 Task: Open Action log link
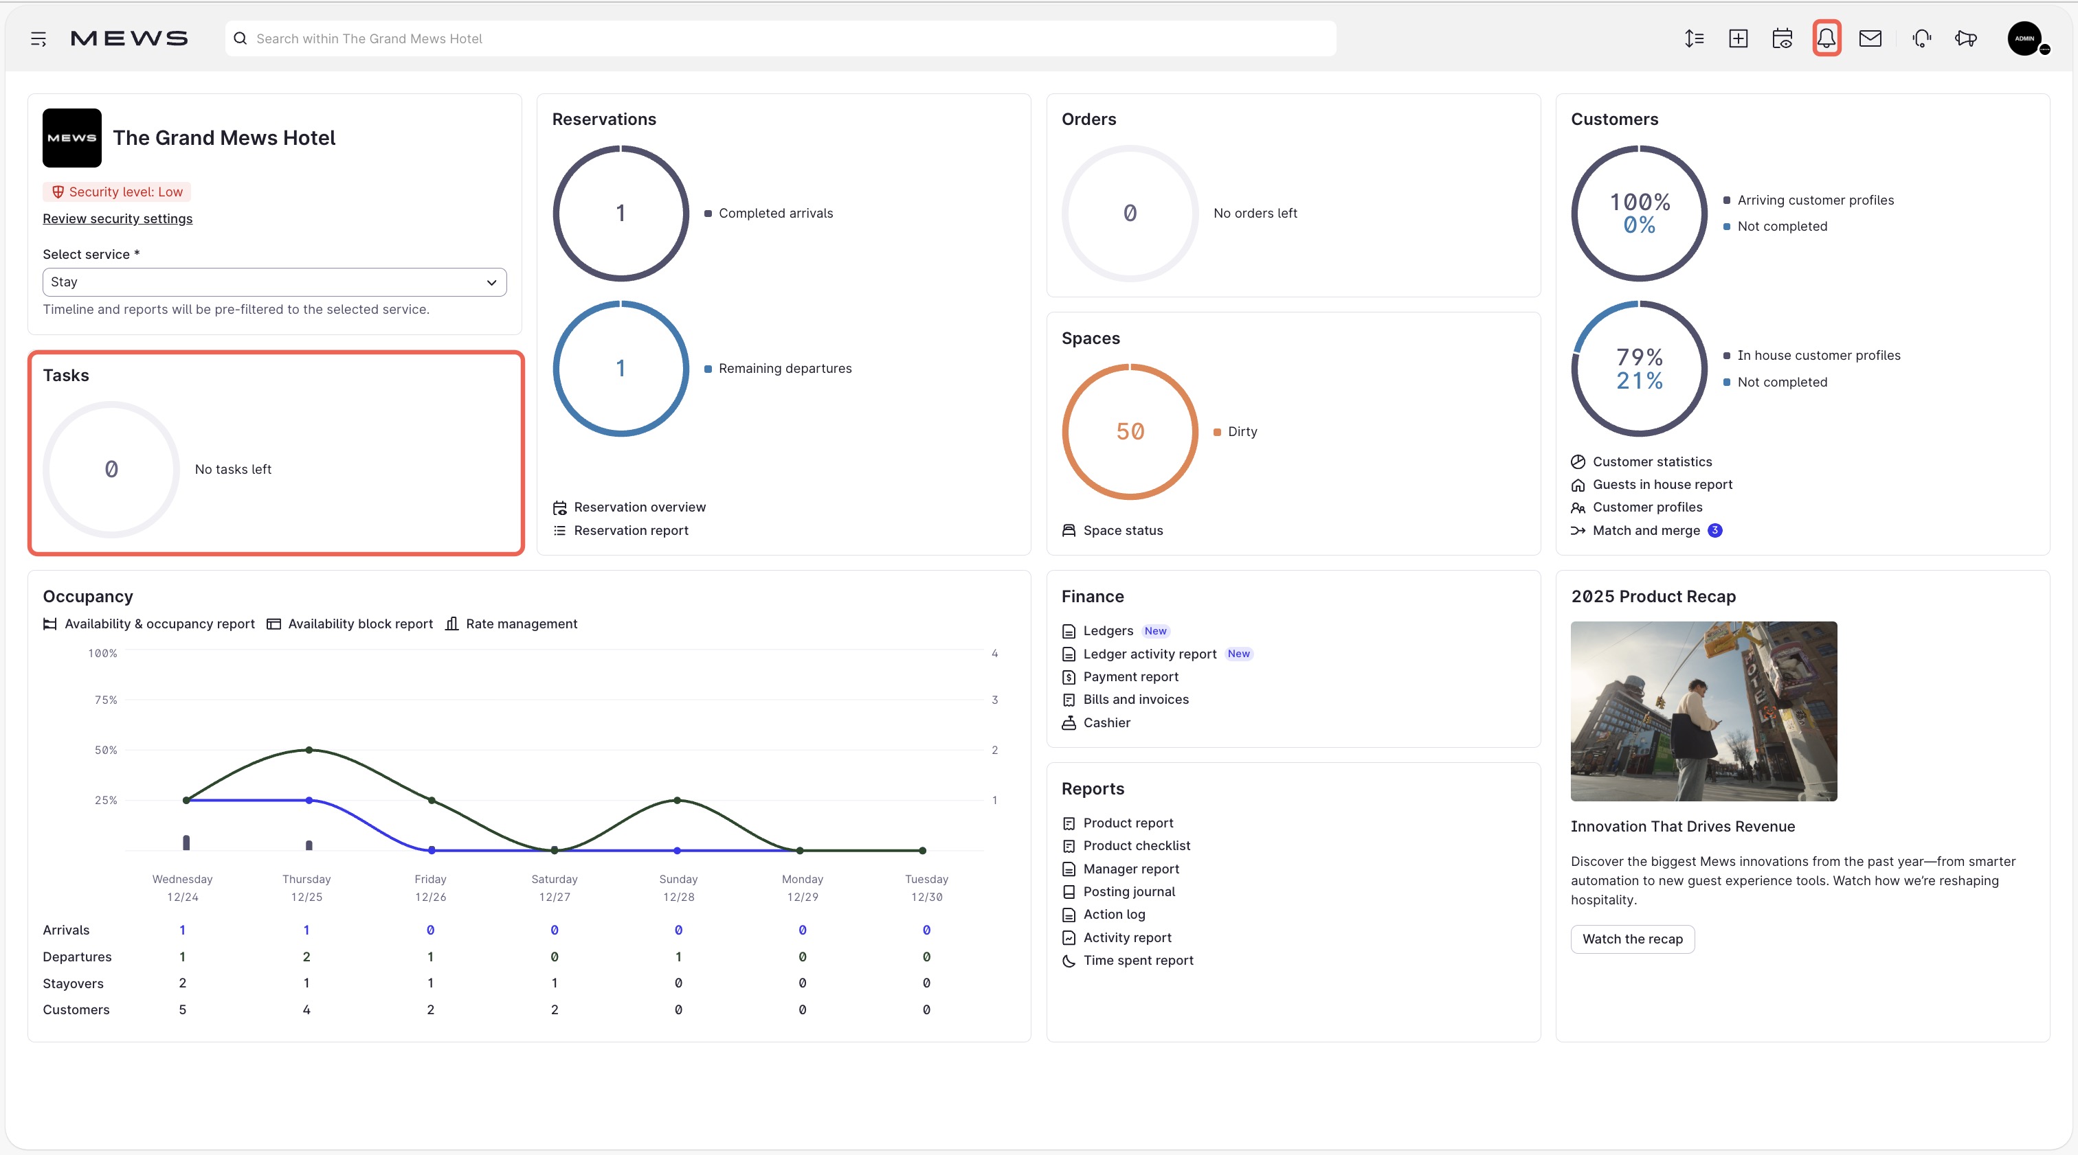1114,914
